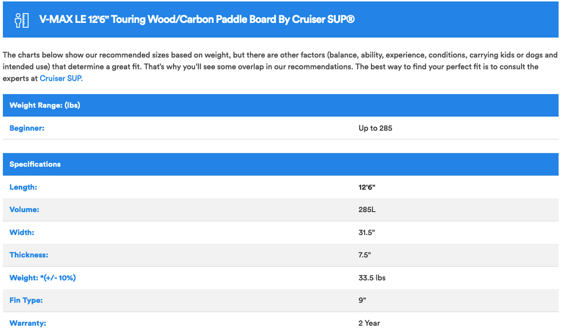The width and height of the screenshot is (561, 333).
Task: Select the 31.5" width value
Action: (x=367, y=232)
